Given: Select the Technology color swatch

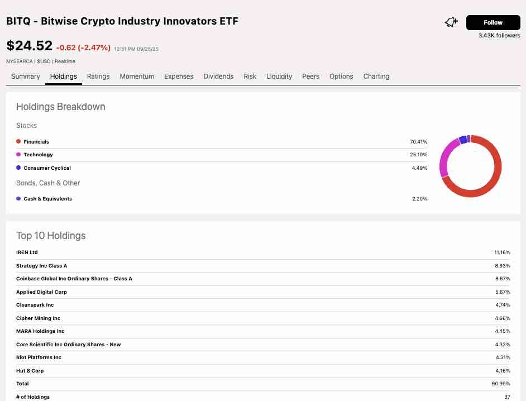Looking at the screenshot, I should point(17,155).
